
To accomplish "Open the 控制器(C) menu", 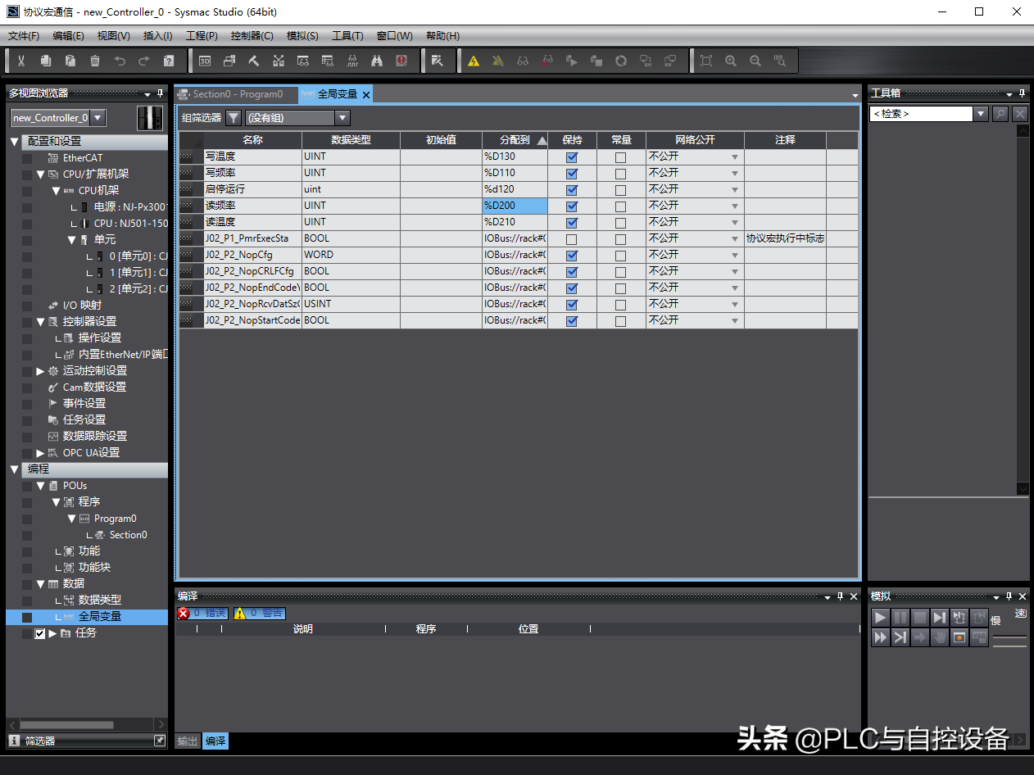I will coord(252,36).
